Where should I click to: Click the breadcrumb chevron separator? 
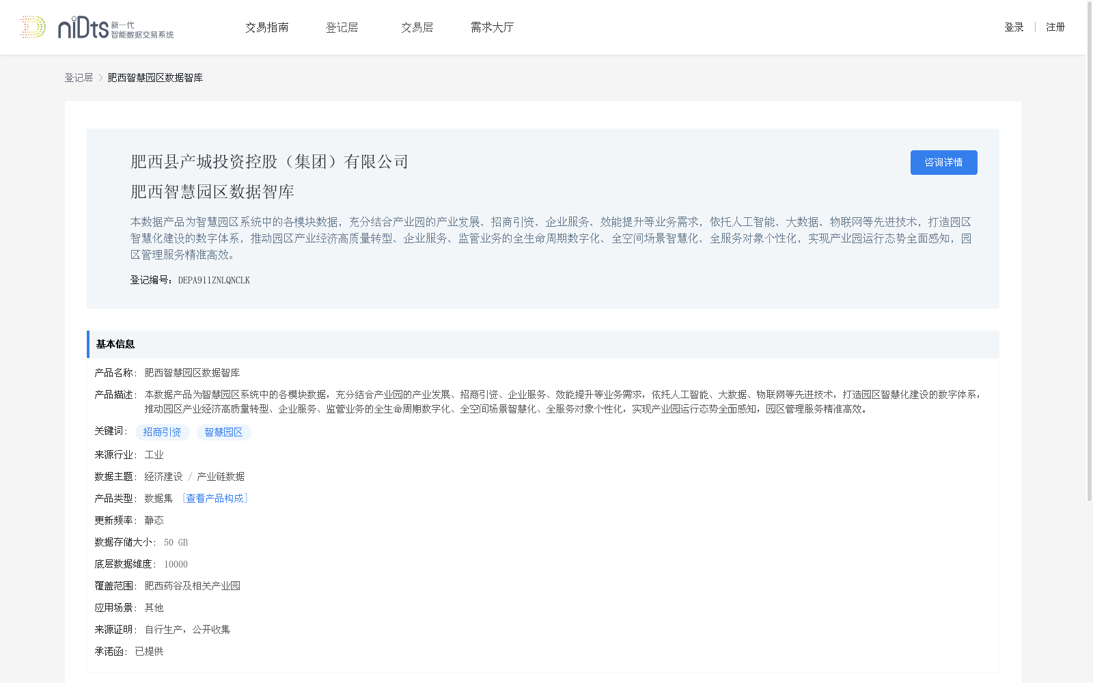point(100,78)
